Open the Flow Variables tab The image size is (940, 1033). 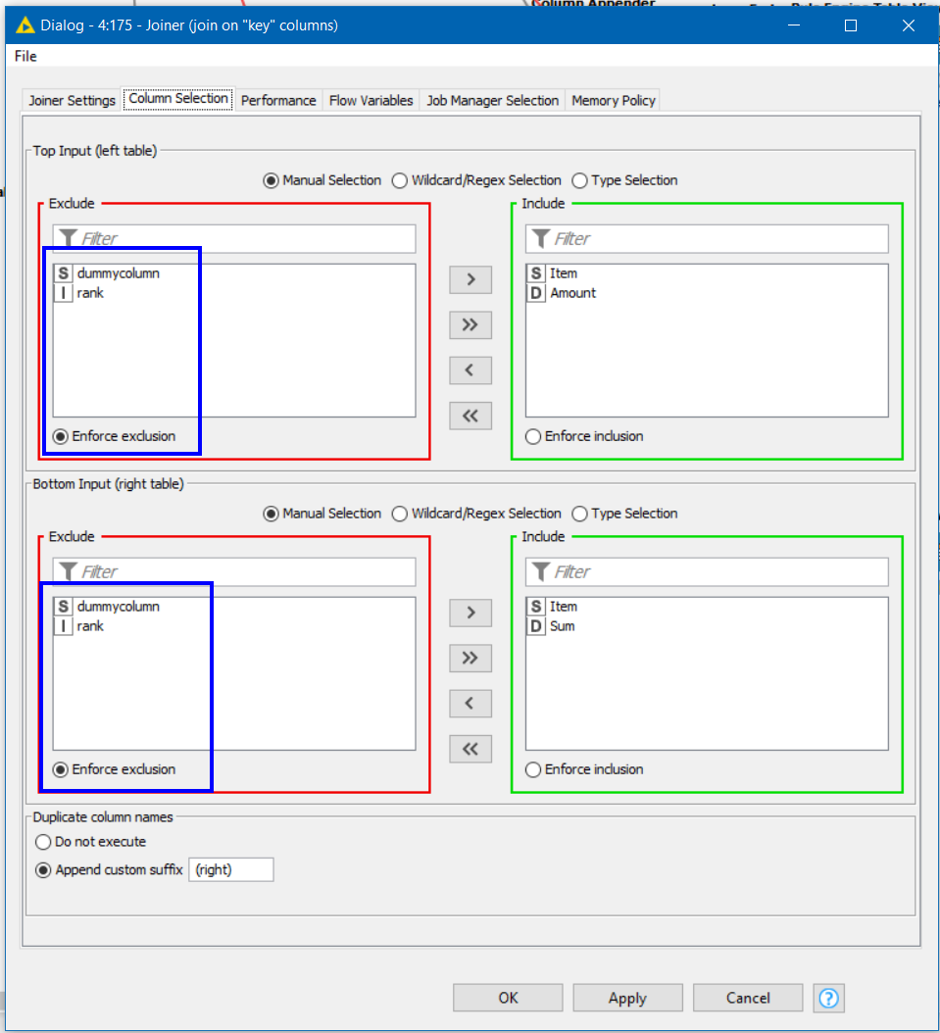point(371,100)
